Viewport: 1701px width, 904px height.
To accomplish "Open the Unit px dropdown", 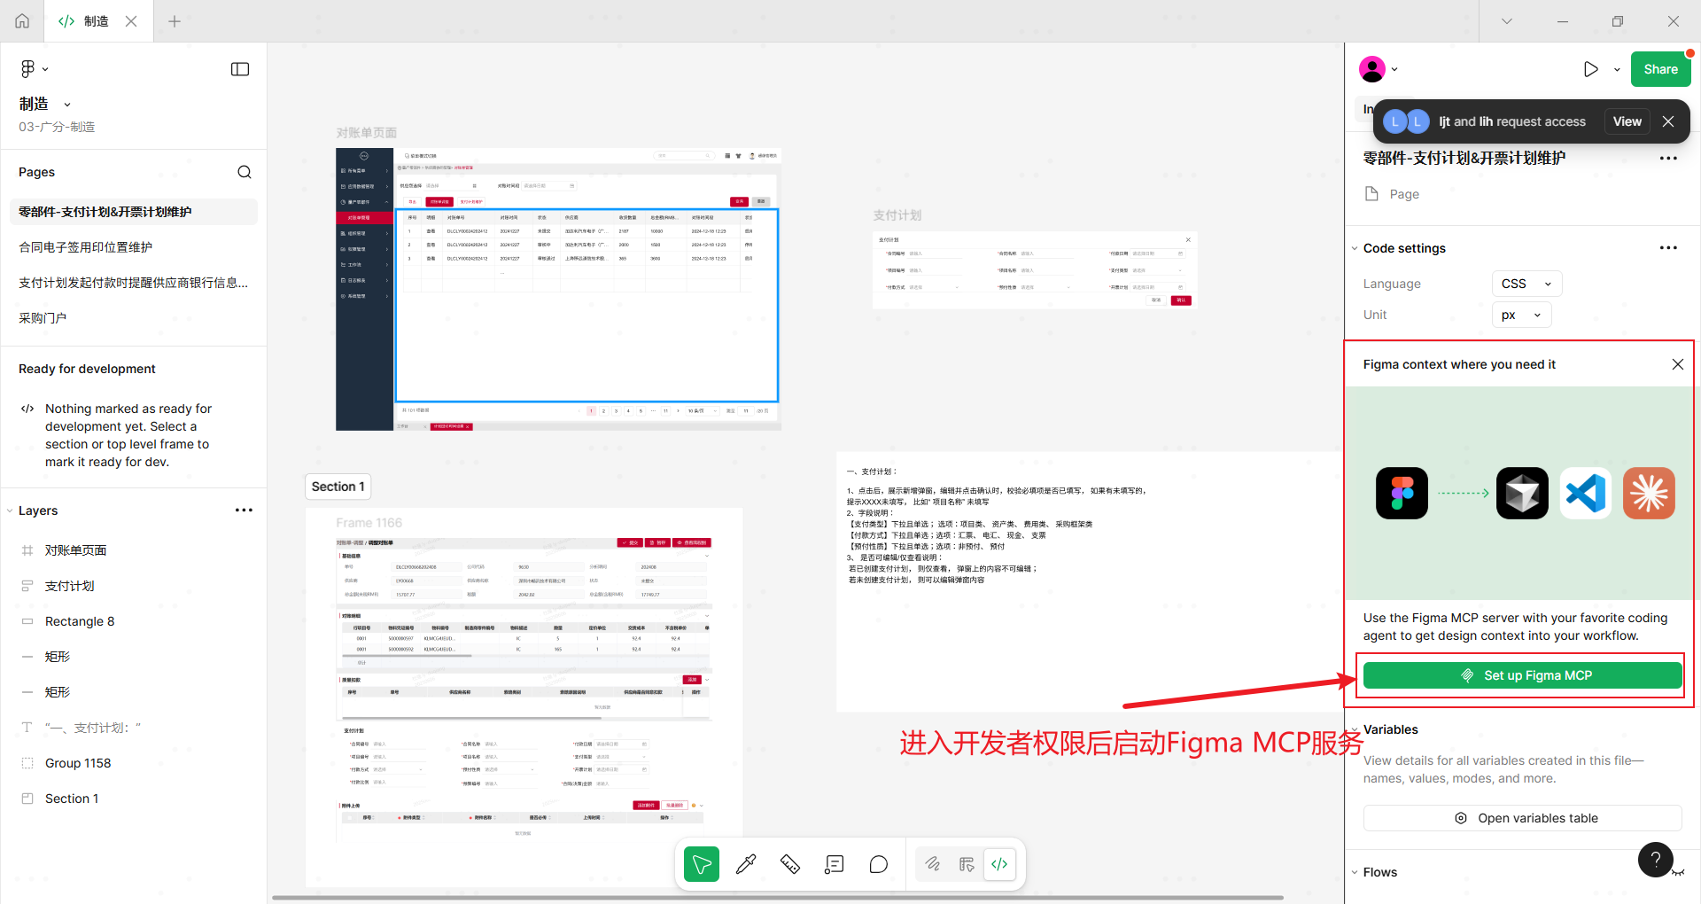I will [1521, 315].
